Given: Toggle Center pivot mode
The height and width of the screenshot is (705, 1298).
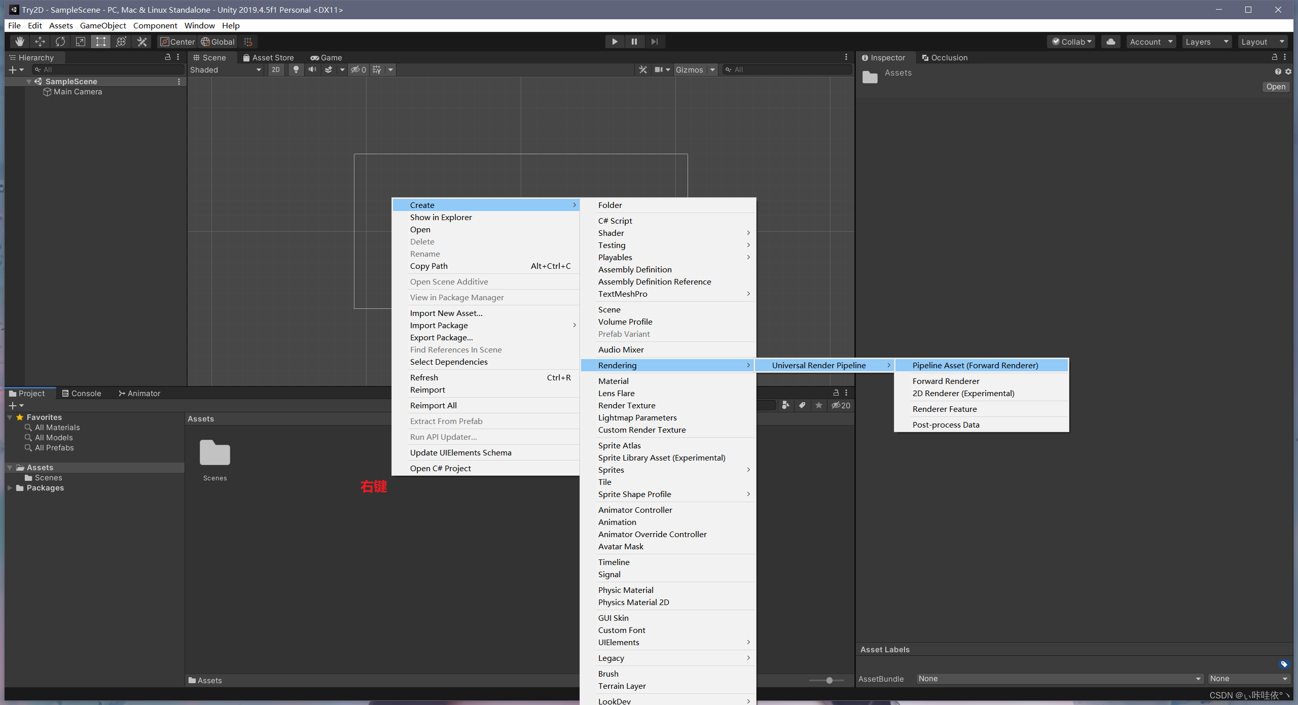Looking at the screenshot, I should coord(177,42).
